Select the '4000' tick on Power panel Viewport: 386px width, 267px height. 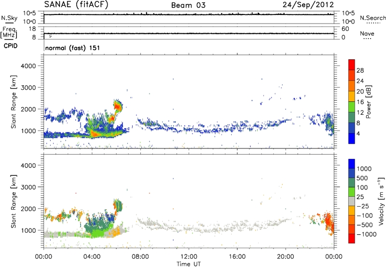pos(28,66)
